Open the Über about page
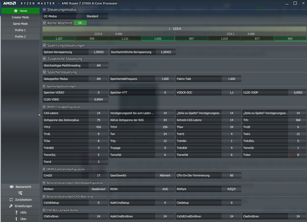Image resolution: width=307 pixels, height=222 pixels. coord(20,219)
